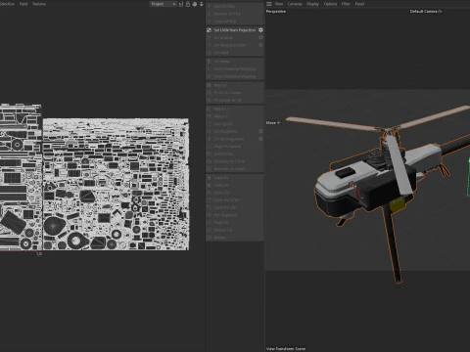Click the sphere icon in UV editor header

pyautogui.click(x=195, y=4)
